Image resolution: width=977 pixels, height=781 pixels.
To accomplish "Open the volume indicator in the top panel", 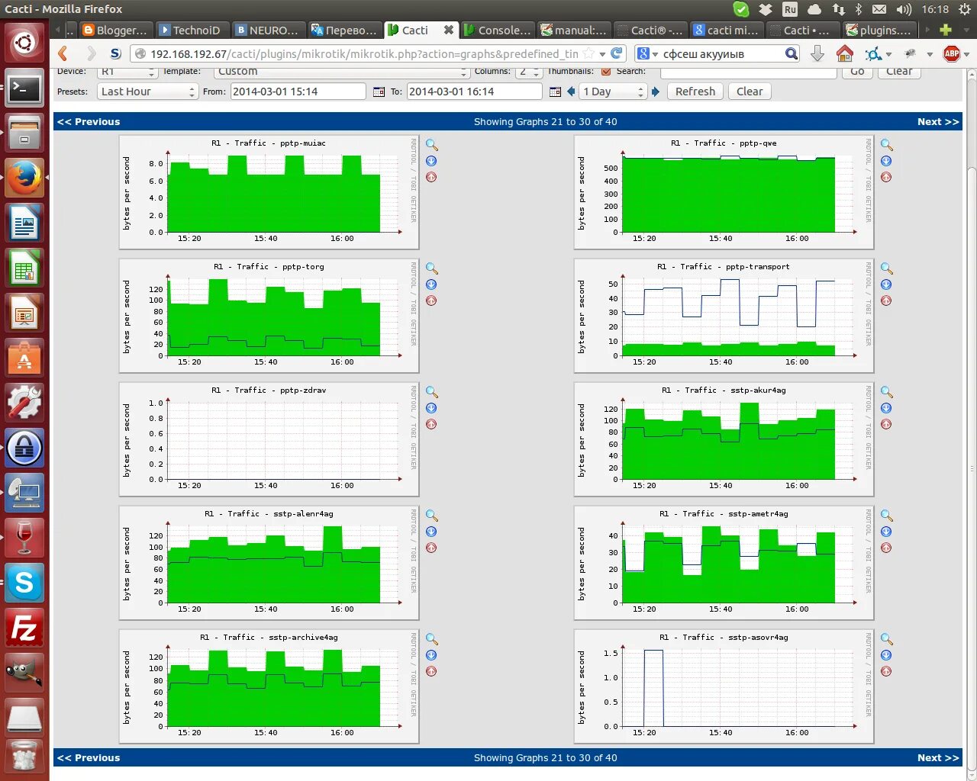I will point(904,9).
